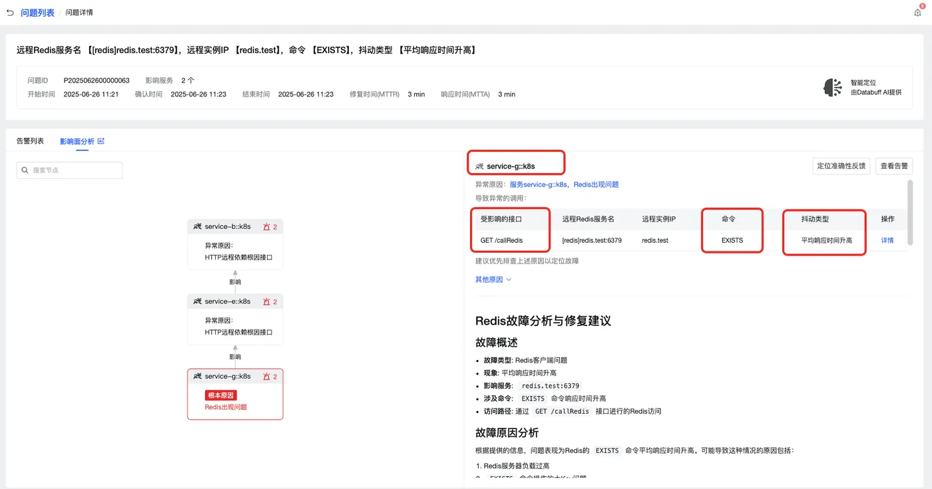
Task: Click the 抖动类型 column header
Action: [815, 219]
